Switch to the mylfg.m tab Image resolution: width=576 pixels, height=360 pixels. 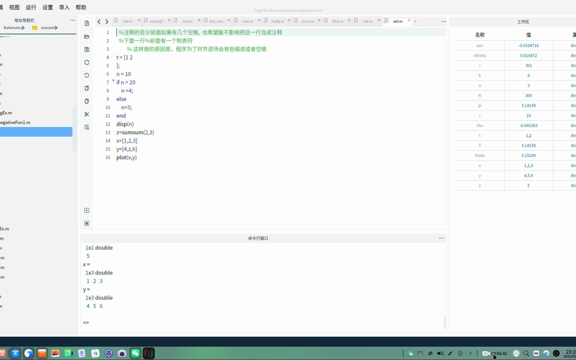tap(278, 21)
